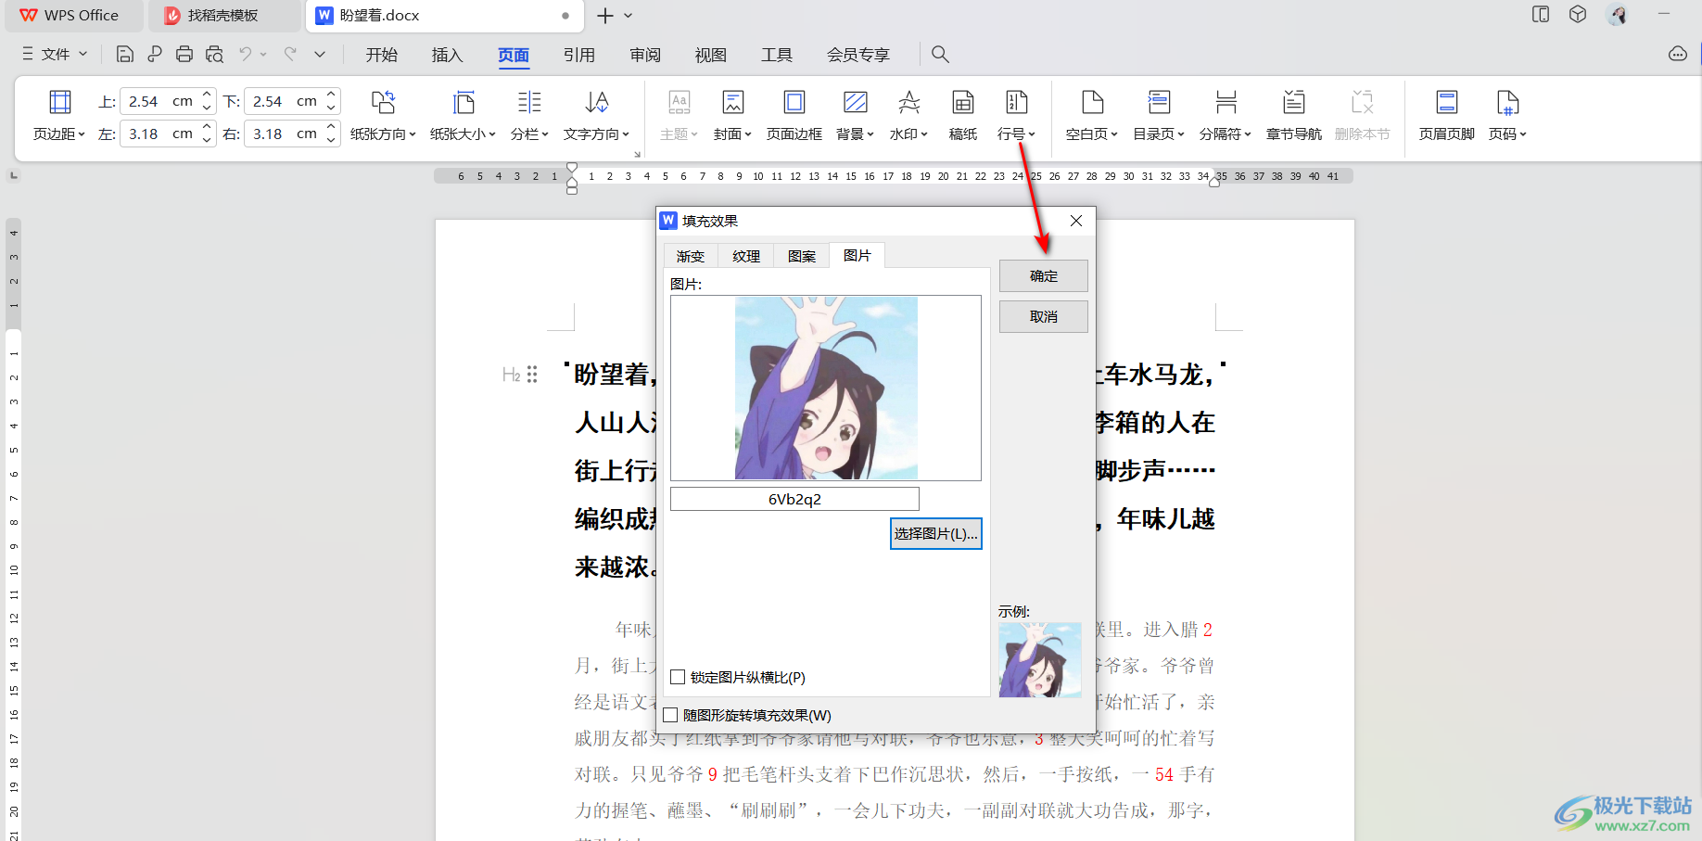Click the 水印 watermark icon

coord(909,102)
